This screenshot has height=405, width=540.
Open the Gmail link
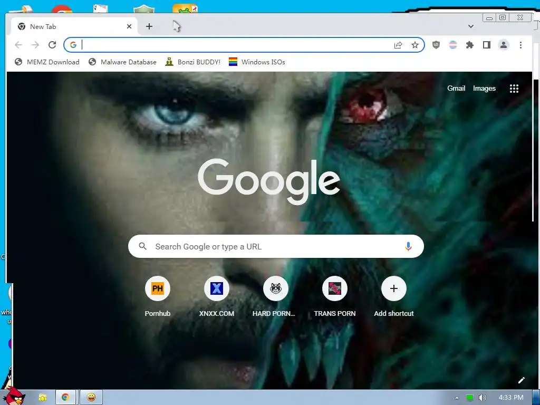click(x=456, y=88)
